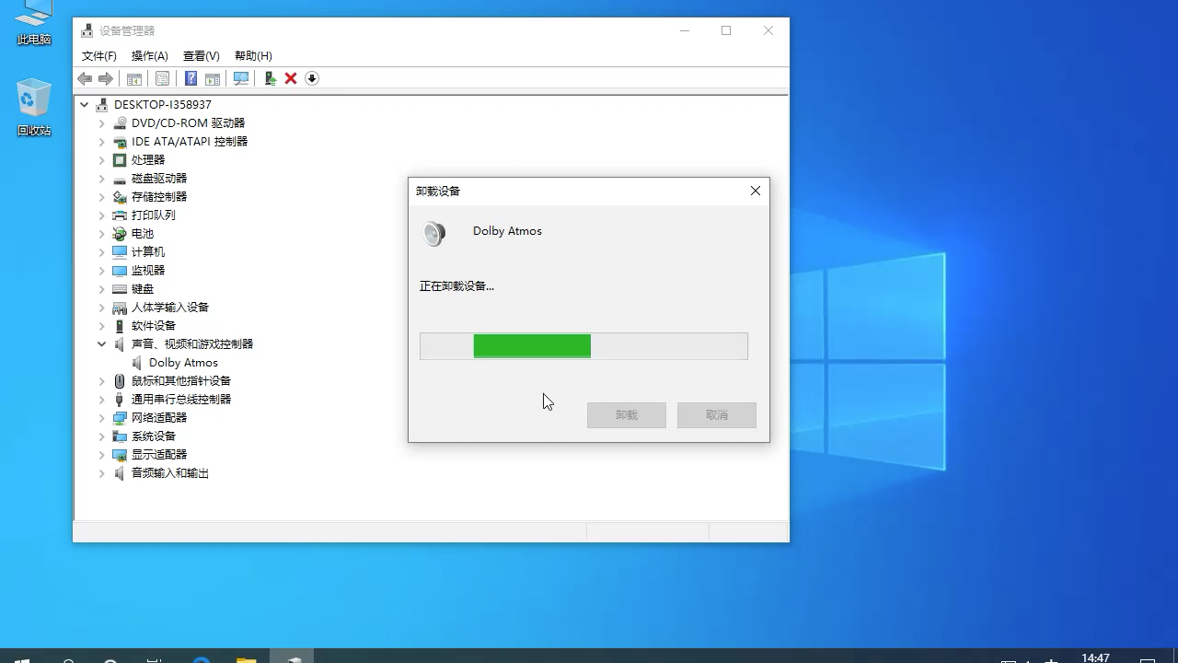1178x663 pixels.
Task: Click the blue question-mark Help toolbar icon
Action: pos(191,79)
